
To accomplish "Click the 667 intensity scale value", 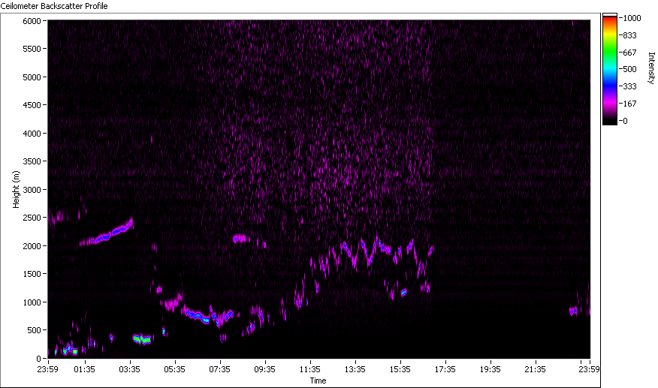I will click(x=630, y=53).
